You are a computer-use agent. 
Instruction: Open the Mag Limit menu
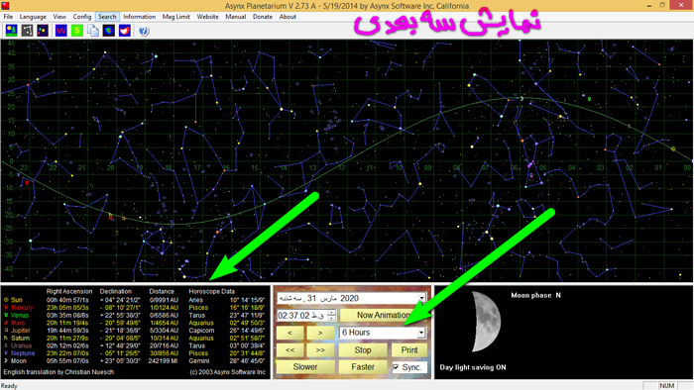[175, 17]
